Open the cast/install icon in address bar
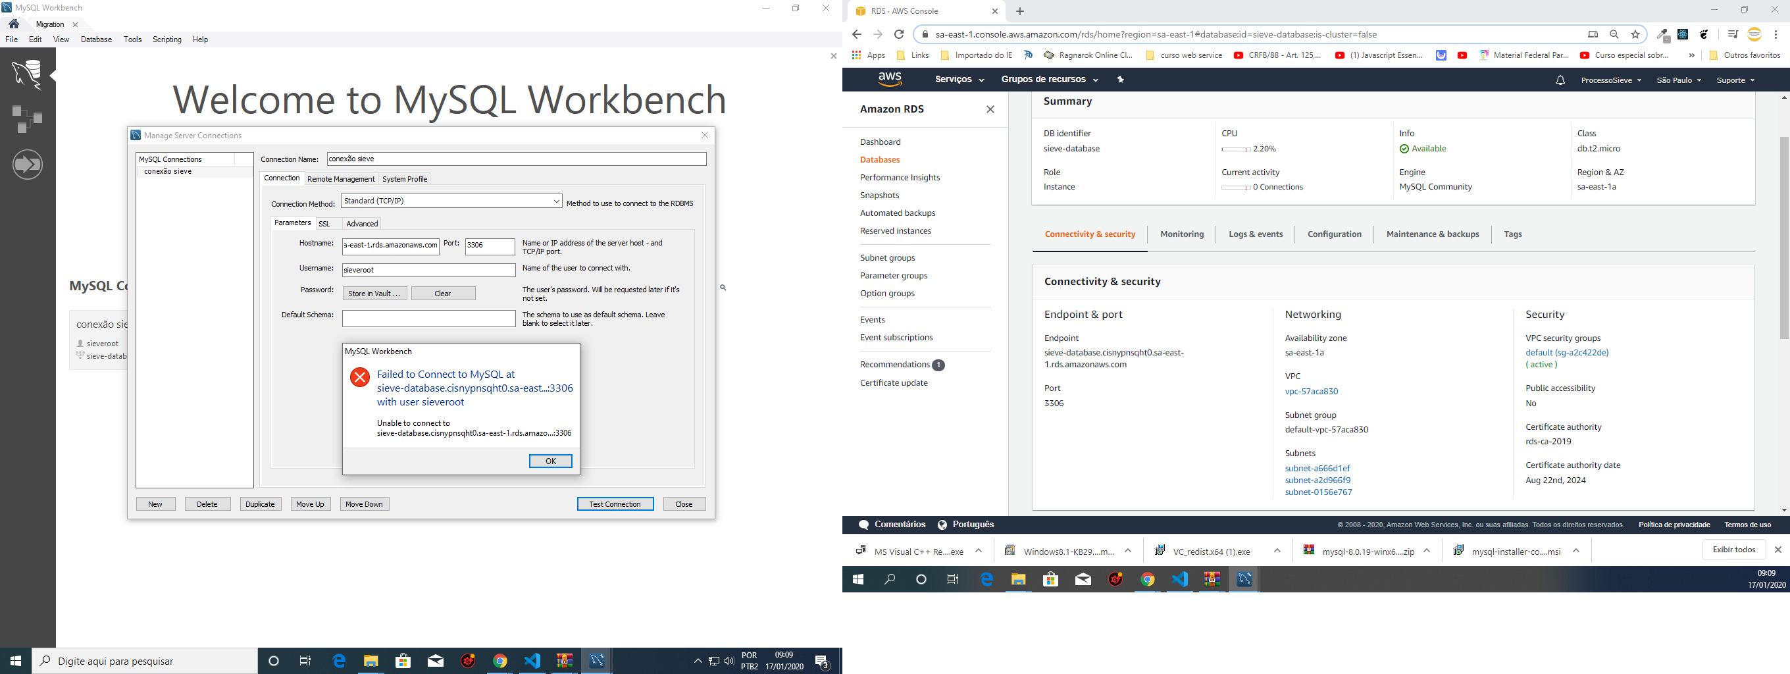1790x674 pixels. [x=1593, y=34]
